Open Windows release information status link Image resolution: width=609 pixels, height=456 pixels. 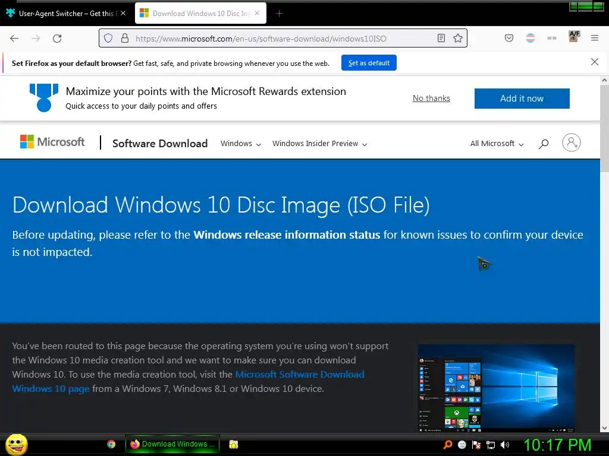(287, 235)
